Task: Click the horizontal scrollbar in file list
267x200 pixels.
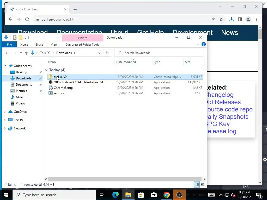Action: 125,179
